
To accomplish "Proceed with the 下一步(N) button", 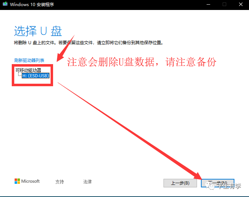I will coord(218,183).
